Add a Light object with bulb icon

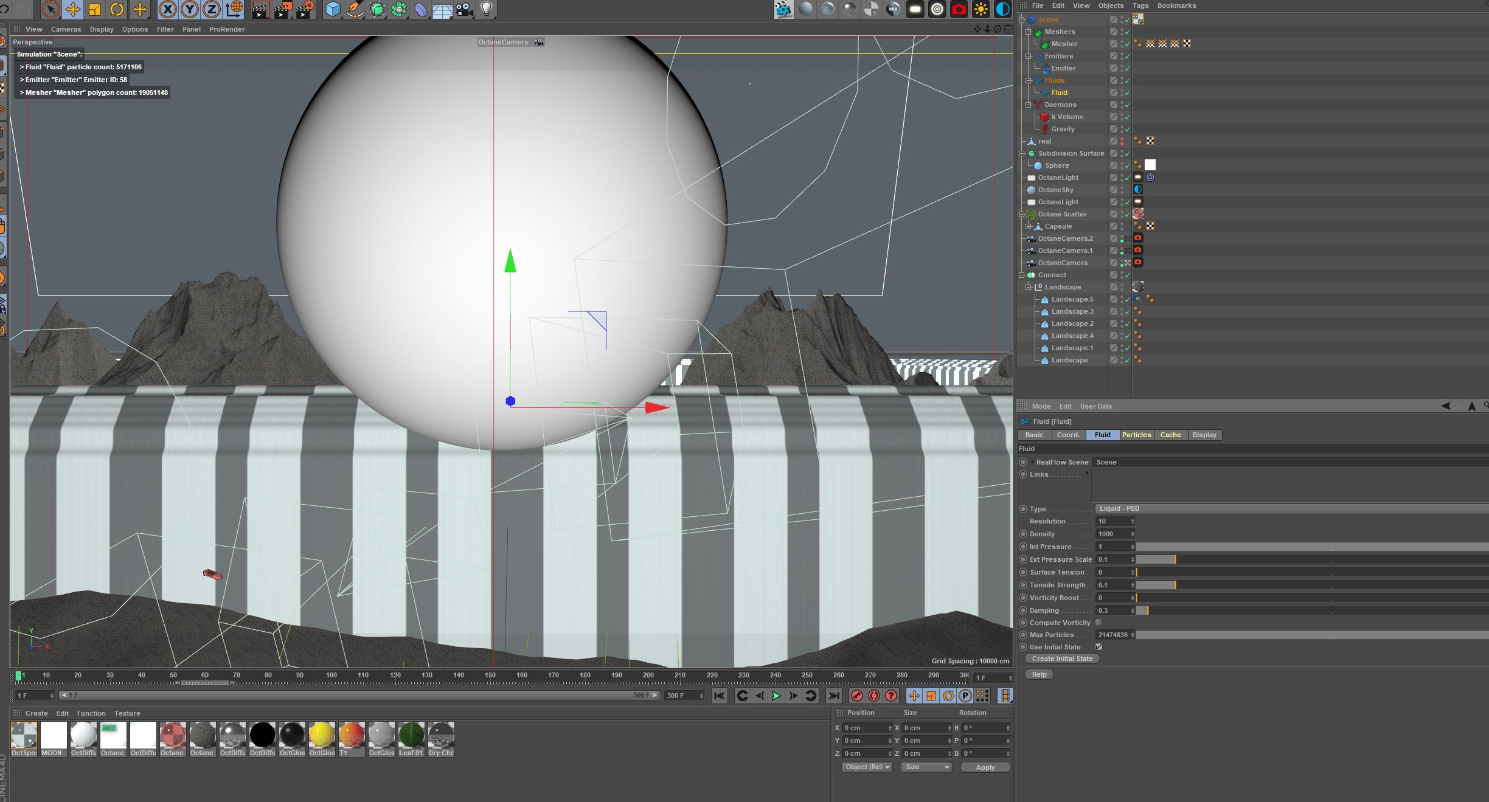(x=487, y=9)
